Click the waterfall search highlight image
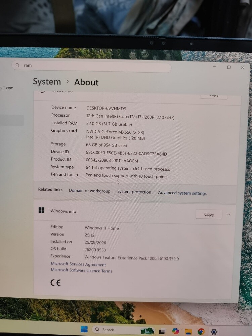This screenshot has width=252, height=336. click(x=147, y=331)
